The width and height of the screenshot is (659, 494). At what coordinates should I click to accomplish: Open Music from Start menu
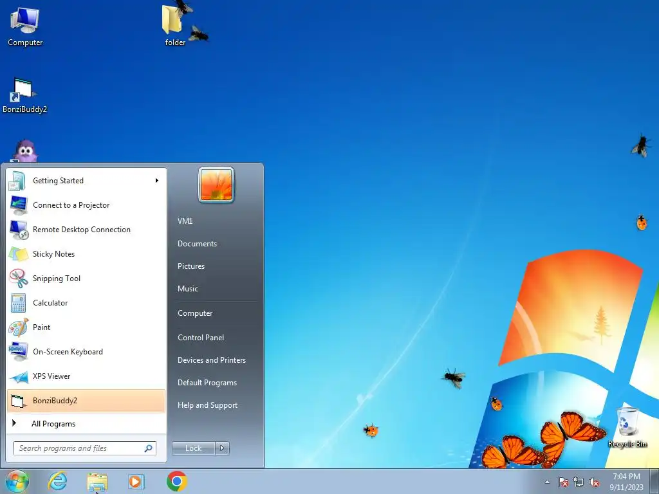point(188,289)
